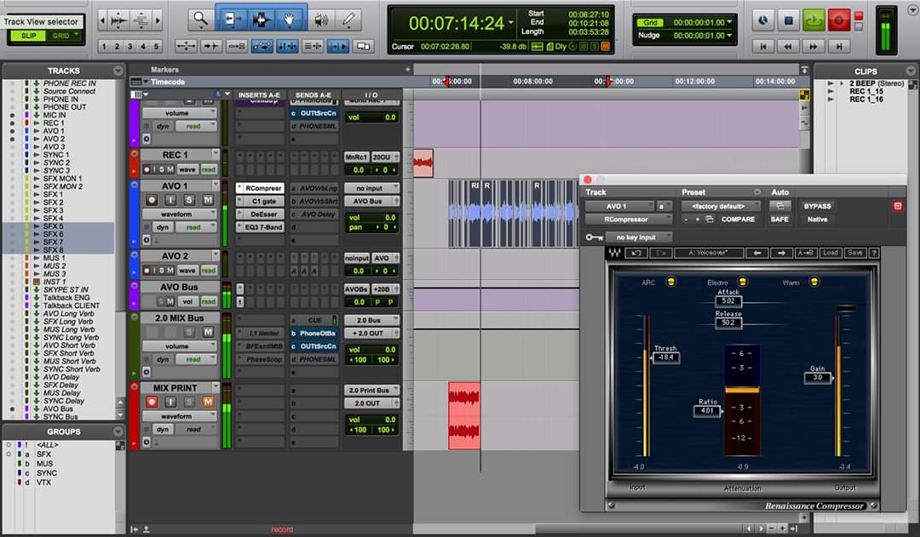Screen dimensions: 920x537
Task: Open the TRACKS list popup menu
Action: pyautogui.click(x=118, y=71)
